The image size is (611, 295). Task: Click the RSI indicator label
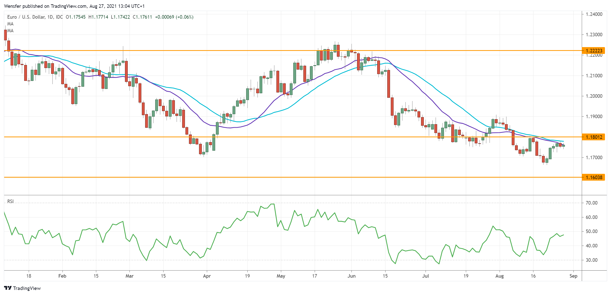tap(10, 201)
